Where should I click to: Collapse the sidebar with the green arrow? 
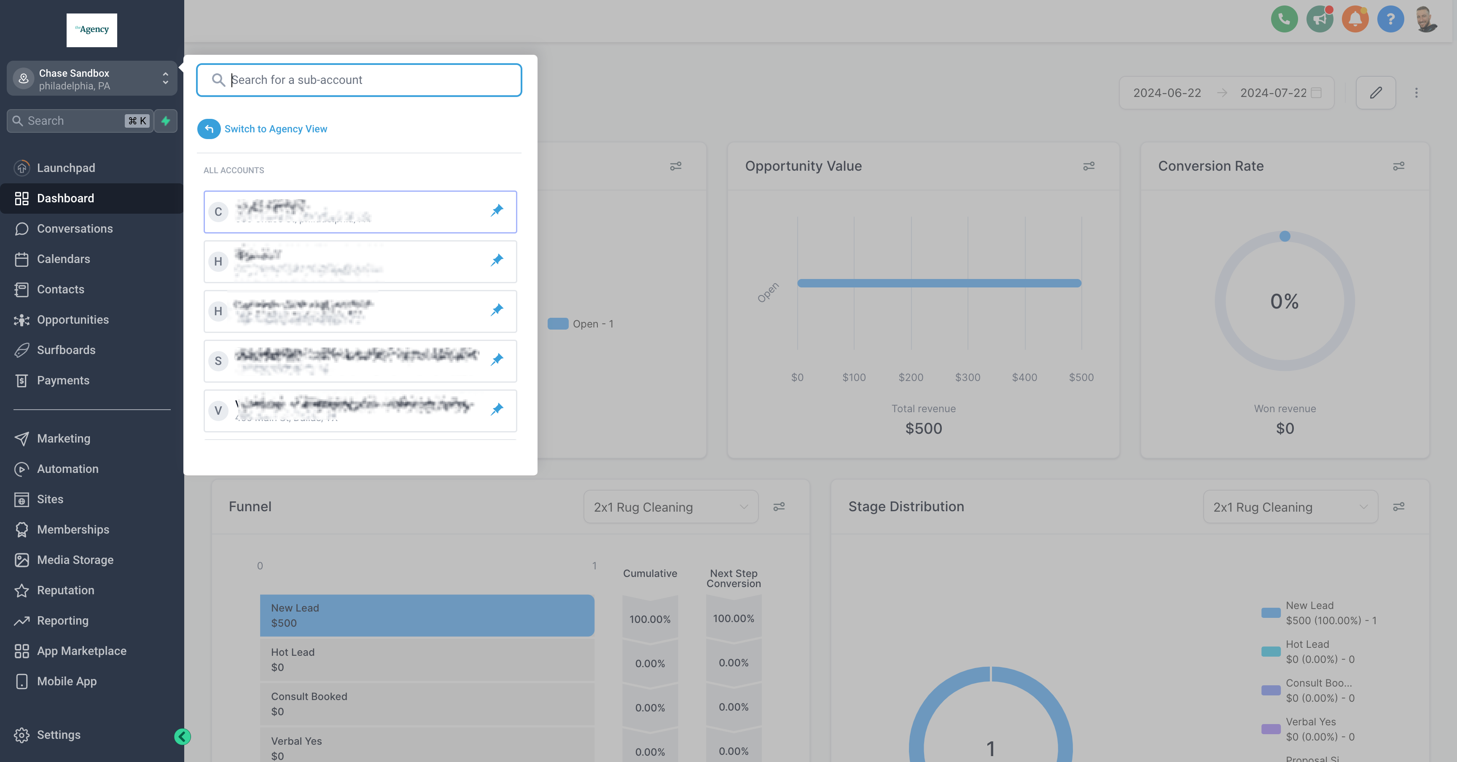coord(182,737)
